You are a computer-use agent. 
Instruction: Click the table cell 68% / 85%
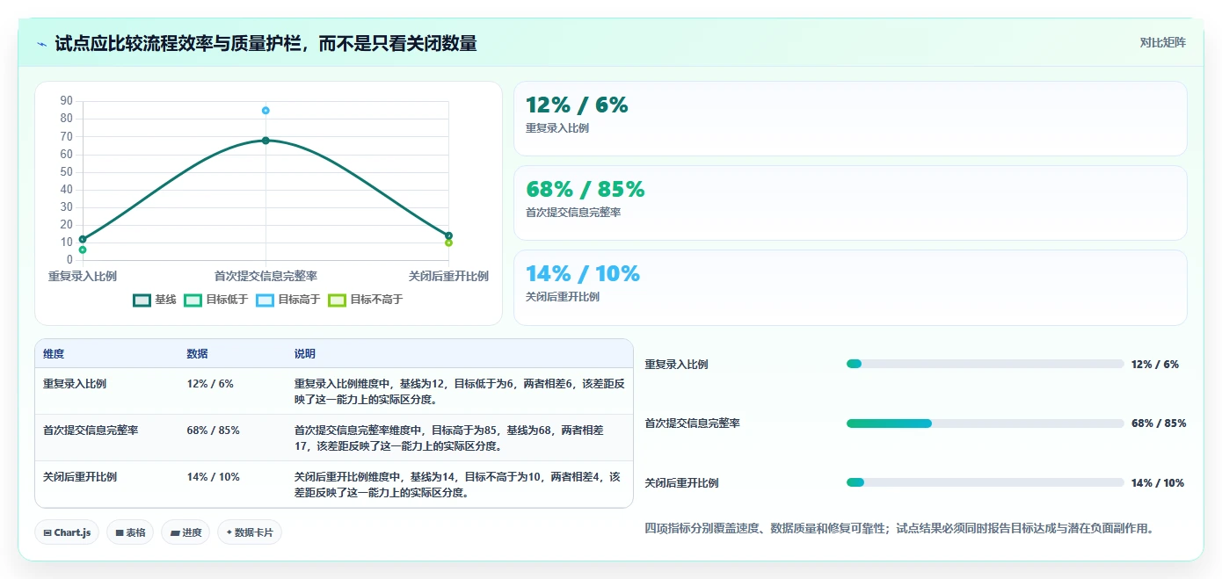click(x=214, y=431)
